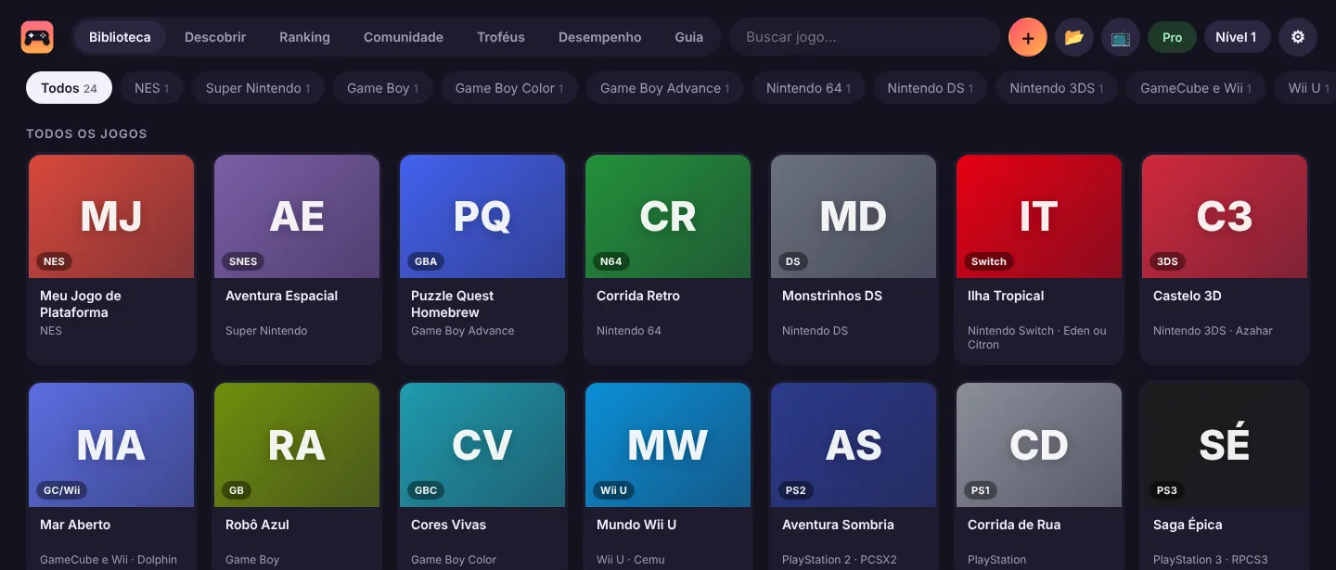1336x570 pixels.
Task: Click the PS2 badge on Aventura Sombria
Action: pyautogui.click(x=796, y=490)
